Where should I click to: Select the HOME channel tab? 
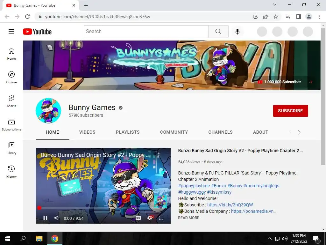[x=53, y=132]
